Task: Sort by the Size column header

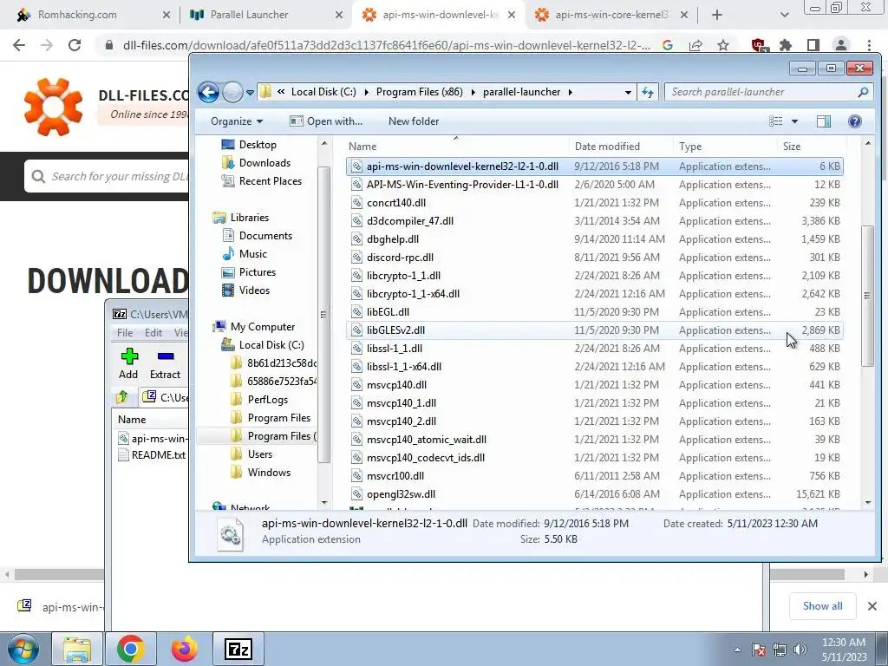Action: [810, 146]
